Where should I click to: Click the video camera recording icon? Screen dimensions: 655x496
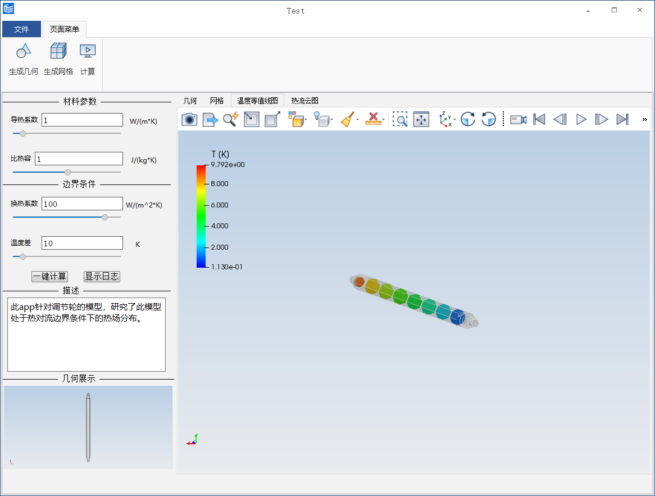point(518,119)
